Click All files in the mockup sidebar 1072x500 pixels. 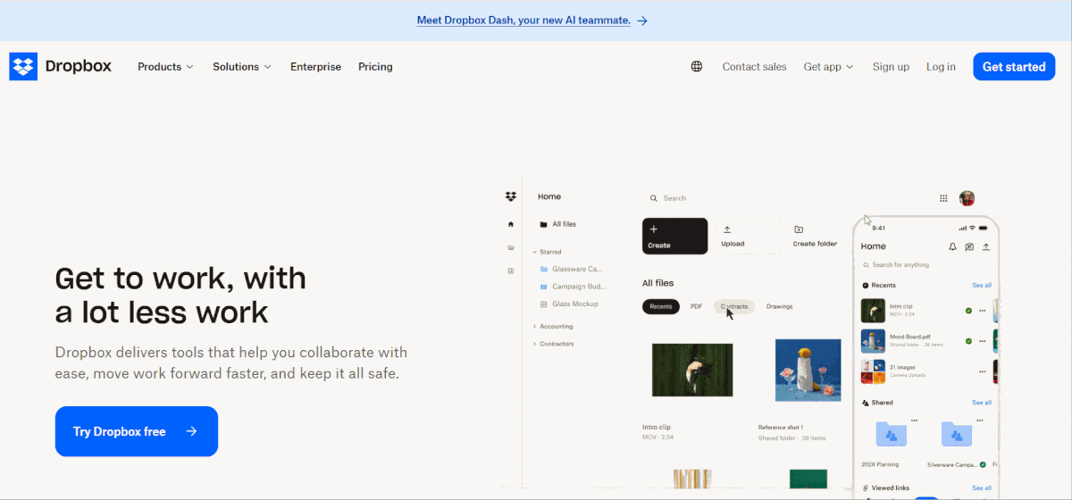tap(558, 224)
